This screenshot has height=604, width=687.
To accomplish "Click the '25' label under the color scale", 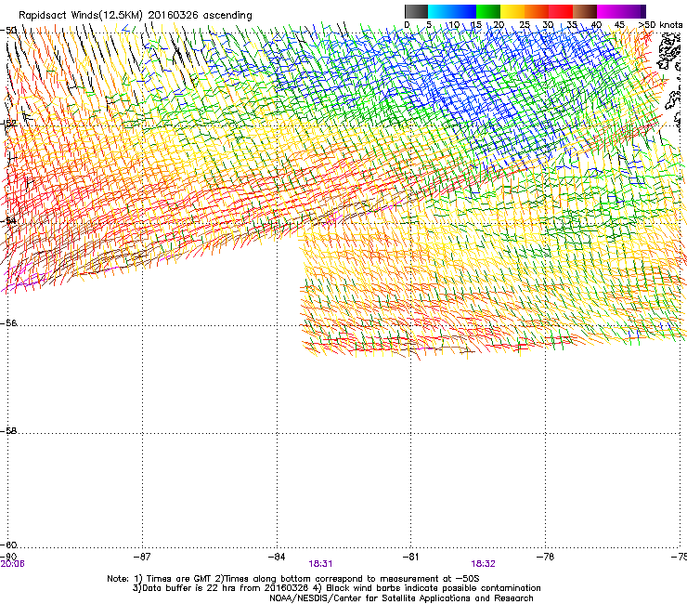I will coord(525,25).
